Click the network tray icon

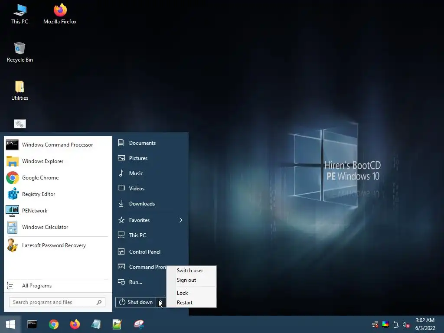[x=375, y=324]
